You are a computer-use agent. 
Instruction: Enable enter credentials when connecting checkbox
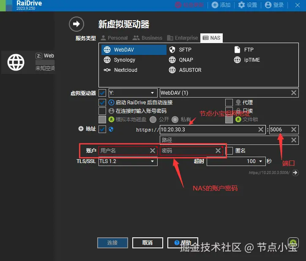(x=102, y=111)
